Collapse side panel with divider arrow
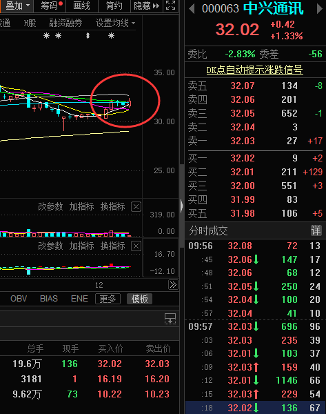This screenshot has height=414, width=326. tap(182, 206)
